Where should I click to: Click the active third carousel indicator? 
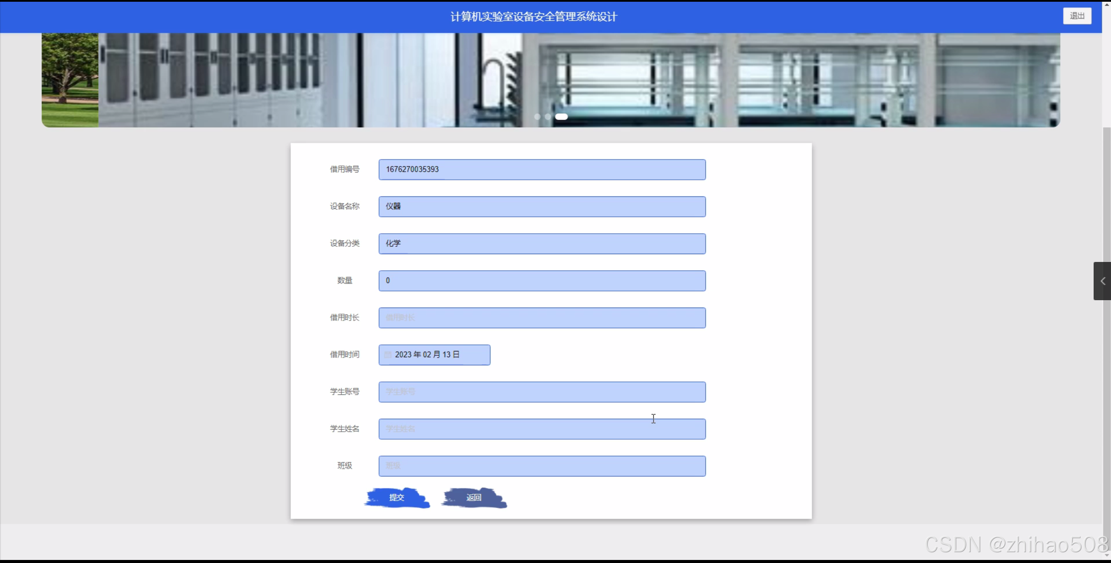click(561, 116)
